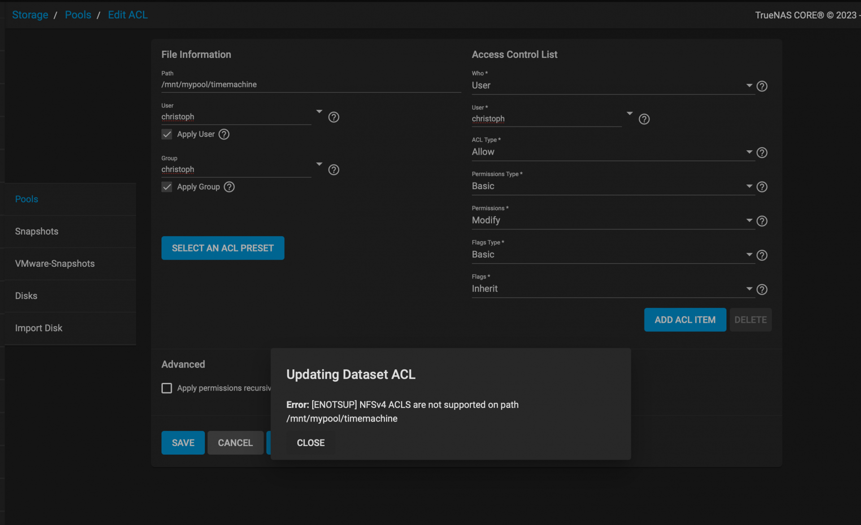Click the Pools breadcrumb link

coord(78,15)
